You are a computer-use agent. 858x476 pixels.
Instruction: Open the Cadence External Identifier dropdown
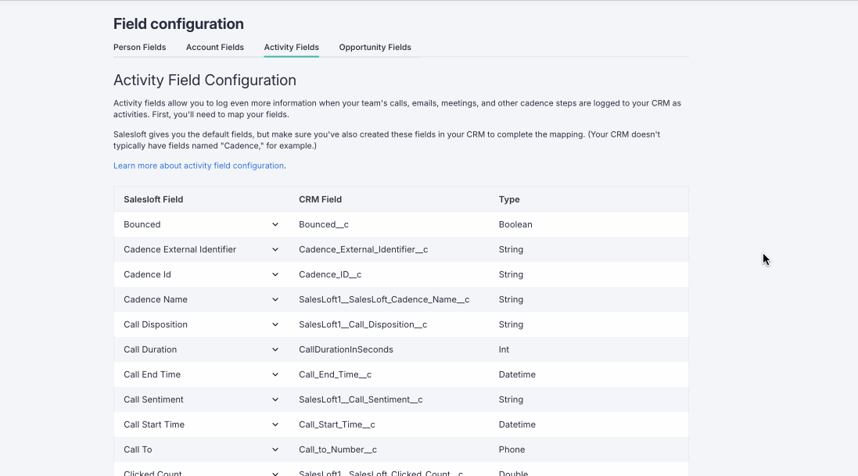[x=275, y=249]
